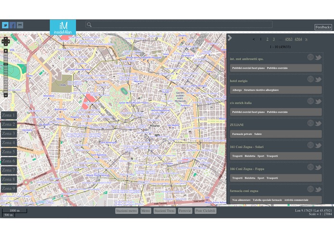This screenshot has width=334, height=237.
Task: Select Zona 8
Action: pos(9,179)
